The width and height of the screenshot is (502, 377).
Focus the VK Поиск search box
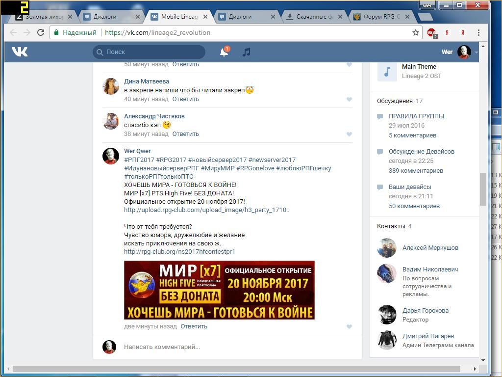click(149, 52)
